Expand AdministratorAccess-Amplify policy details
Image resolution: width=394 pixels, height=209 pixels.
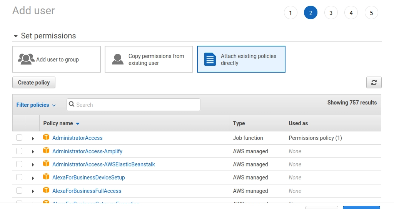[33, 151]
